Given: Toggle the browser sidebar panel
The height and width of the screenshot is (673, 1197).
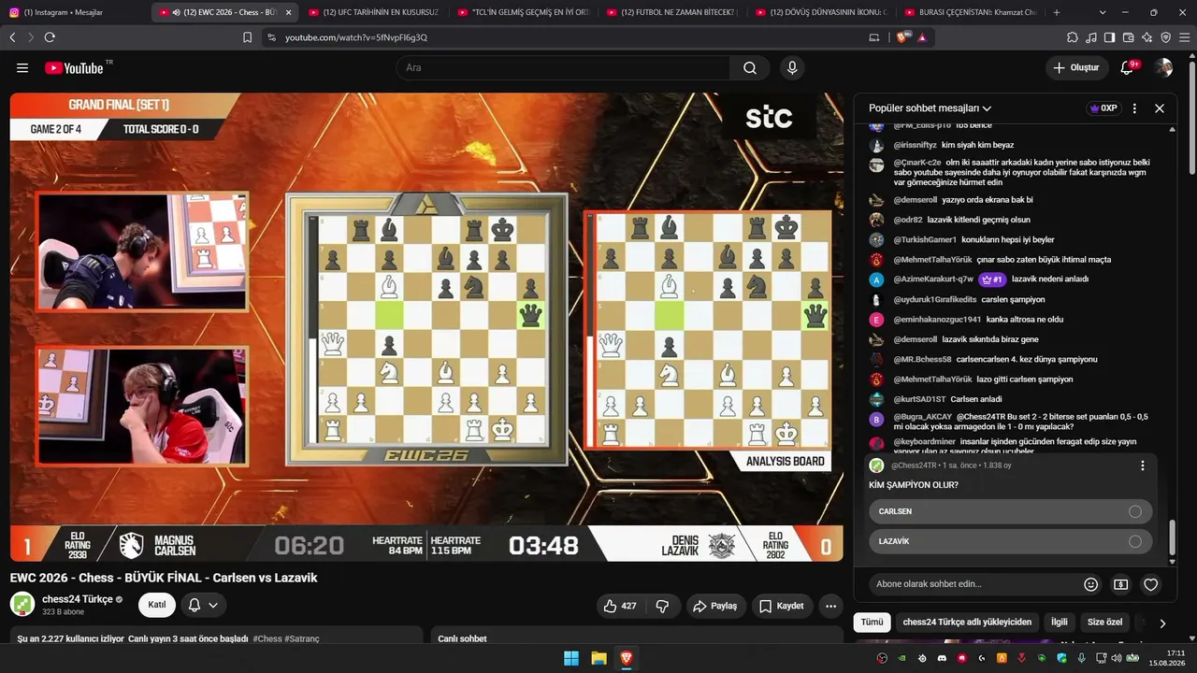Looking at the screenshot, I should coord(1109,37).
